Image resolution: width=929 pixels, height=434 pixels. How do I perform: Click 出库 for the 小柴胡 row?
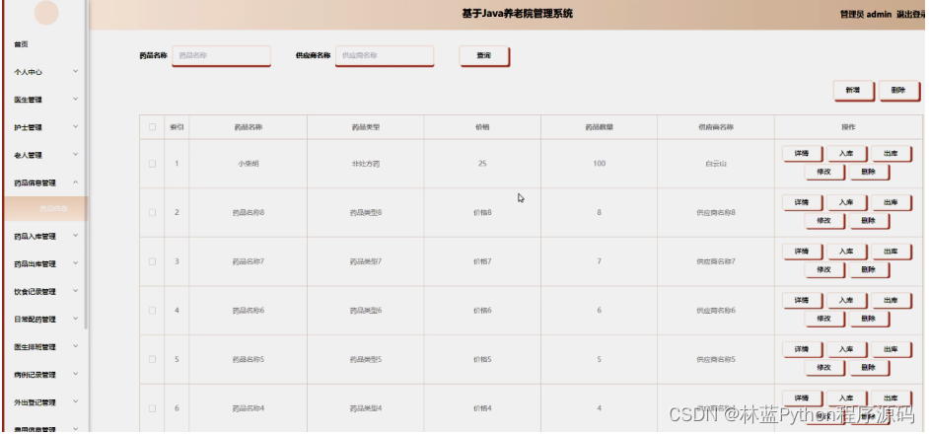point(892,154)
